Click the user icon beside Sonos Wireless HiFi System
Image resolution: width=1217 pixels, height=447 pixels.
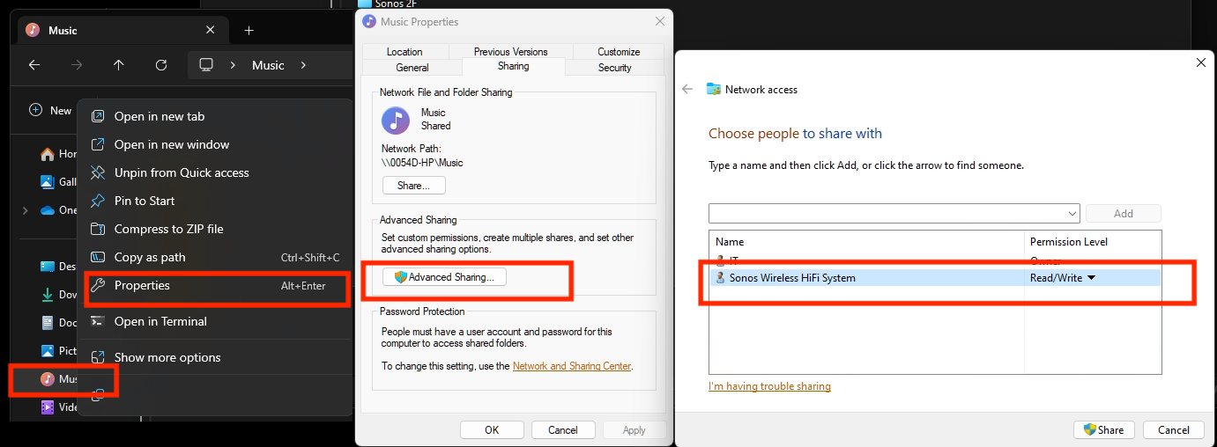(721, 278)
